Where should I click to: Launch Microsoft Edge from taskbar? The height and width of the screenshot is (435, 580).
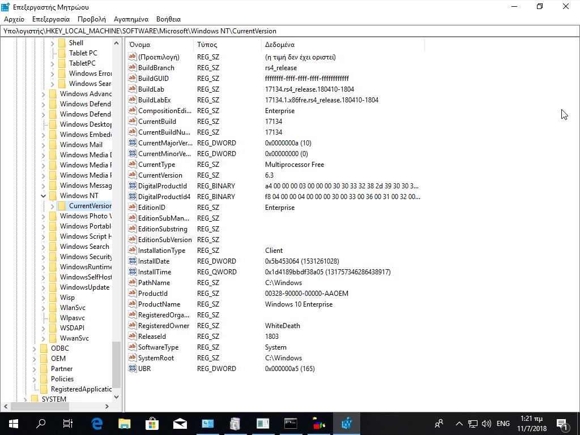click(x=97, y=424)
